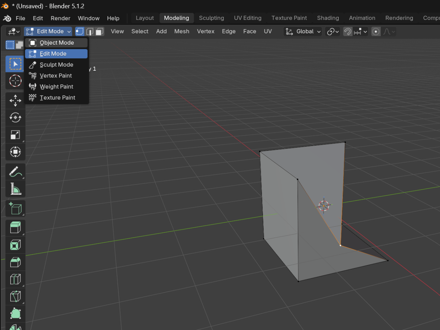
Task: Open the Edge menu
Action: (228, 32)
